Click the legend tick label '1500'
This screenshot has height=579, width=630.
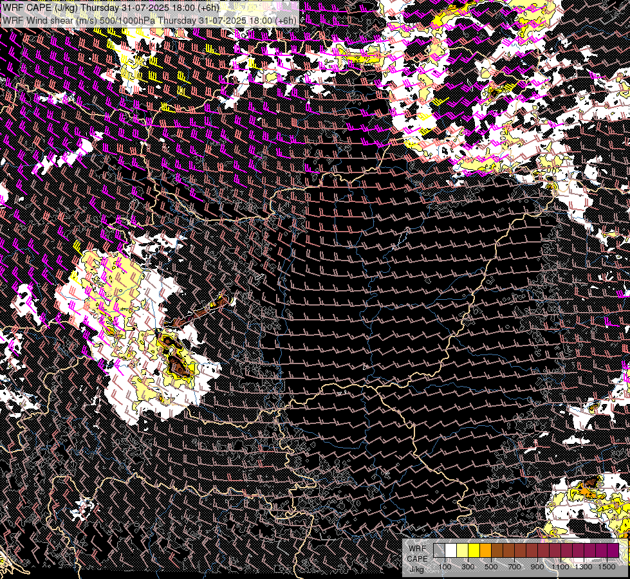pyautogui.click(x=607, y=567)
